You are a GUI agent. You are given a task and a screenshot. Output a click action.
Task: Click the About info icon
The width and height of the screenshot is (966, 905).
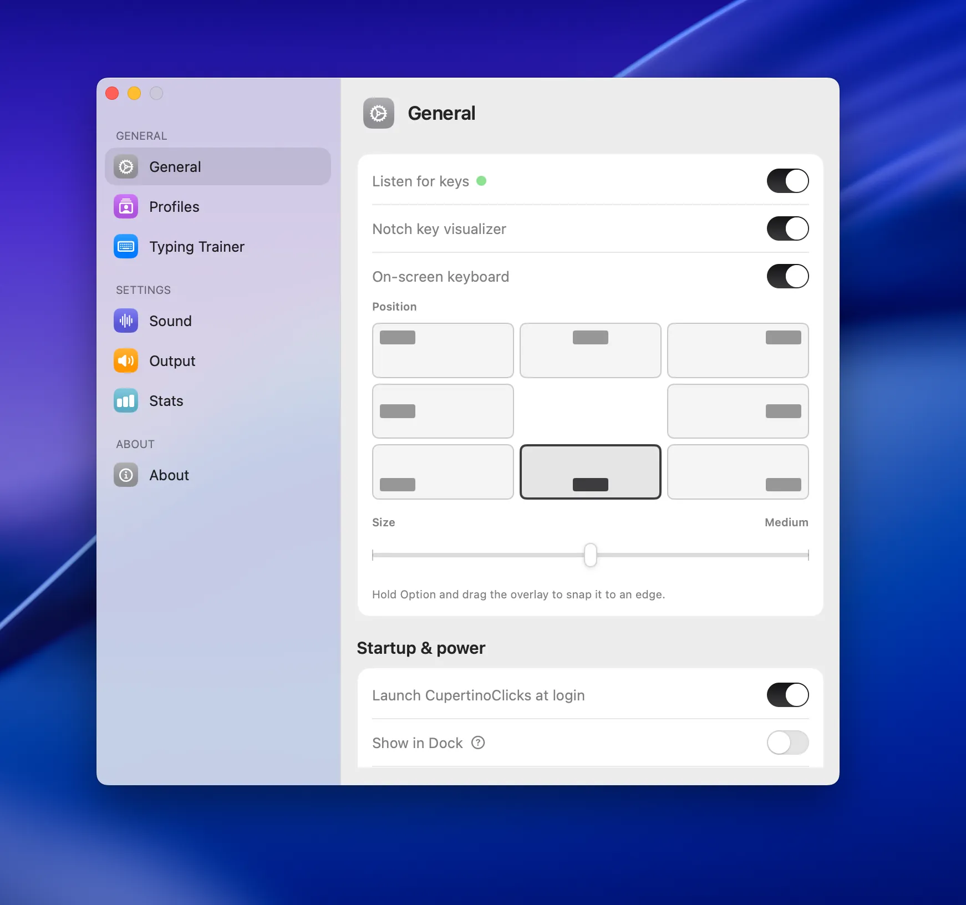tap(126, 475)
